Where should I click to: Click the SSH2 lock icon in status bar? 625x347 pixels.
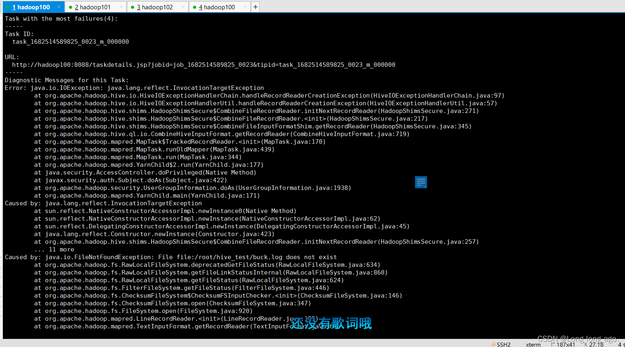[x=494, y=344]
